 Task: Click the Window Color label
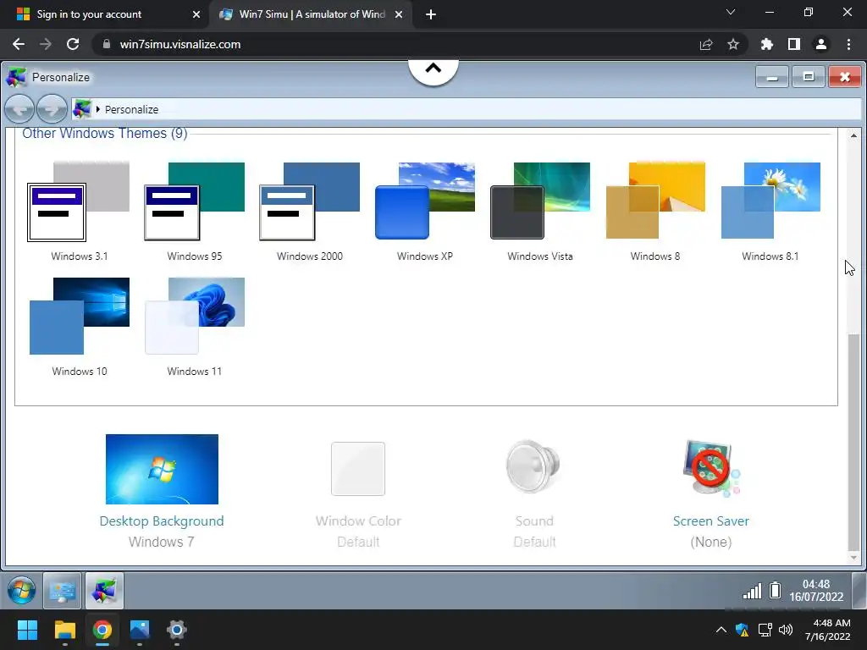358,521
